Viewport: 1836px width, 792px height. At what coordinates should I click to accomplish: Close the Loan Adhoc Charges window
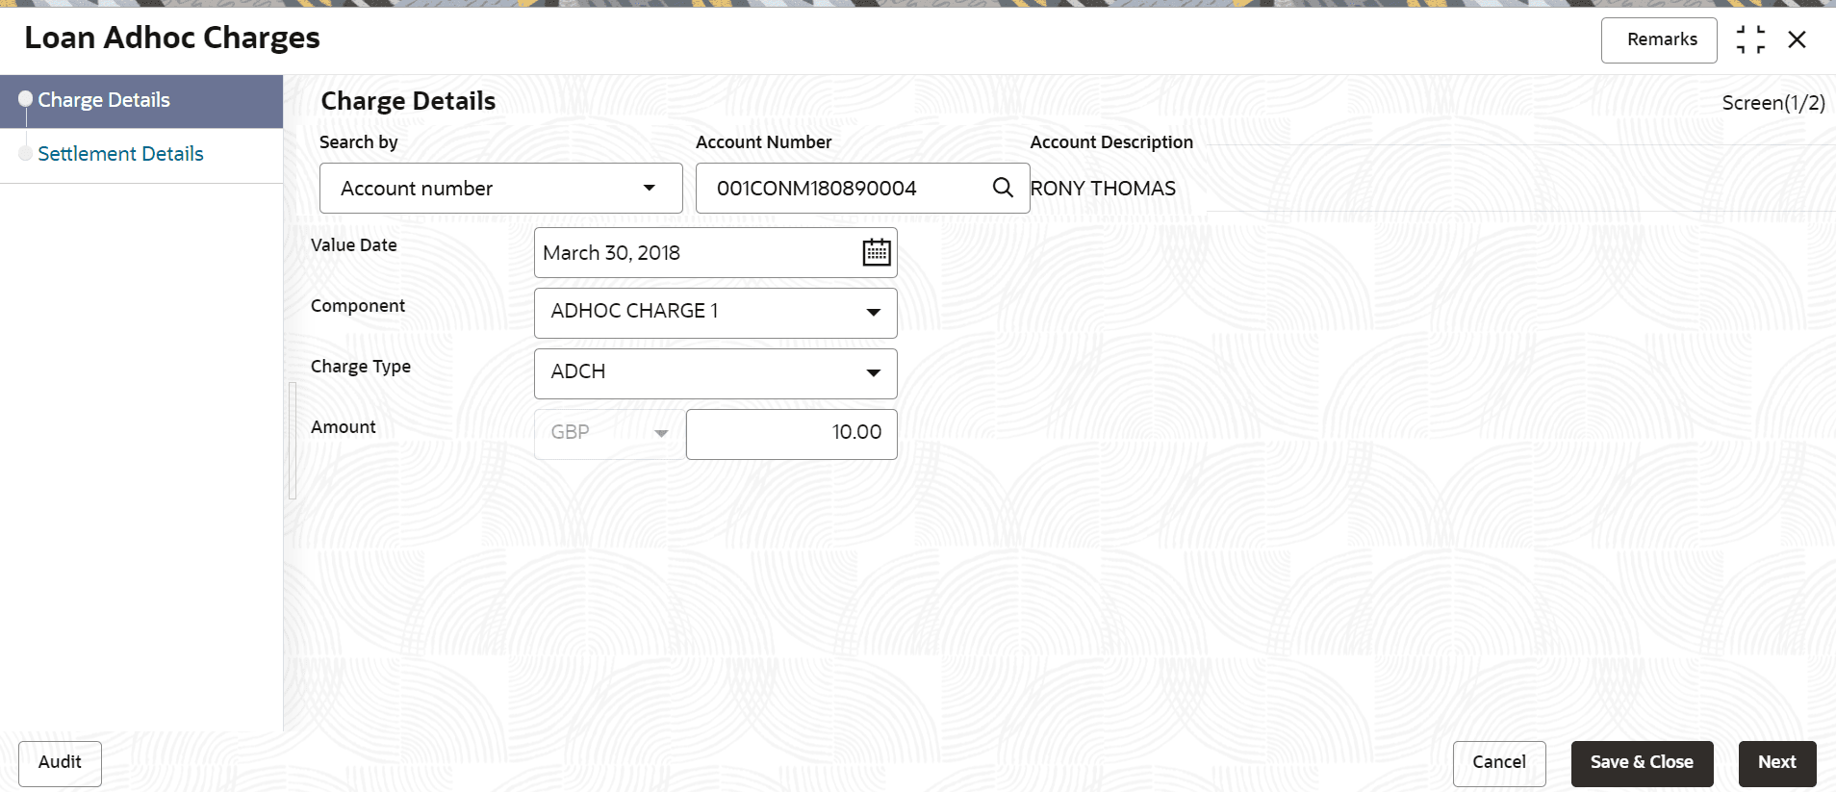[x=1797, y=39]
